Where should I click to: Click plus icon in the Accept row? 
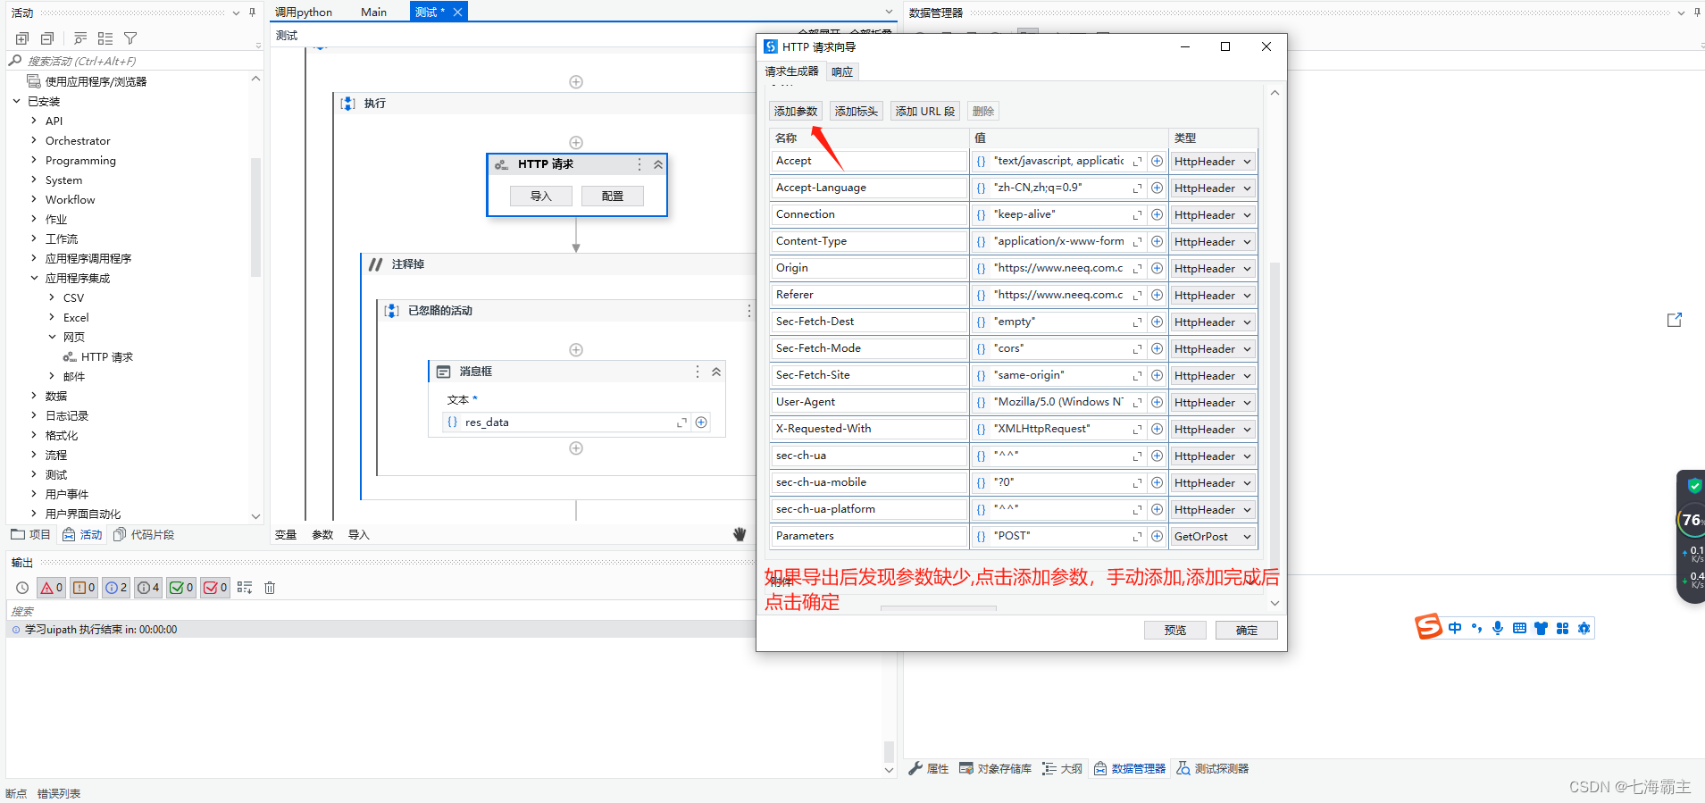[1157, 162]
